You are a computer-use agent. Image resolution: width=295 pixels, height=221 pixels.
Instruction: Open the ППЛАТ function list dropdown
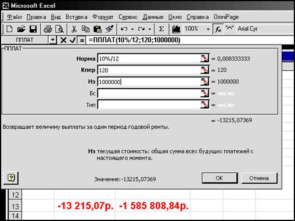(x=52, y=40)
